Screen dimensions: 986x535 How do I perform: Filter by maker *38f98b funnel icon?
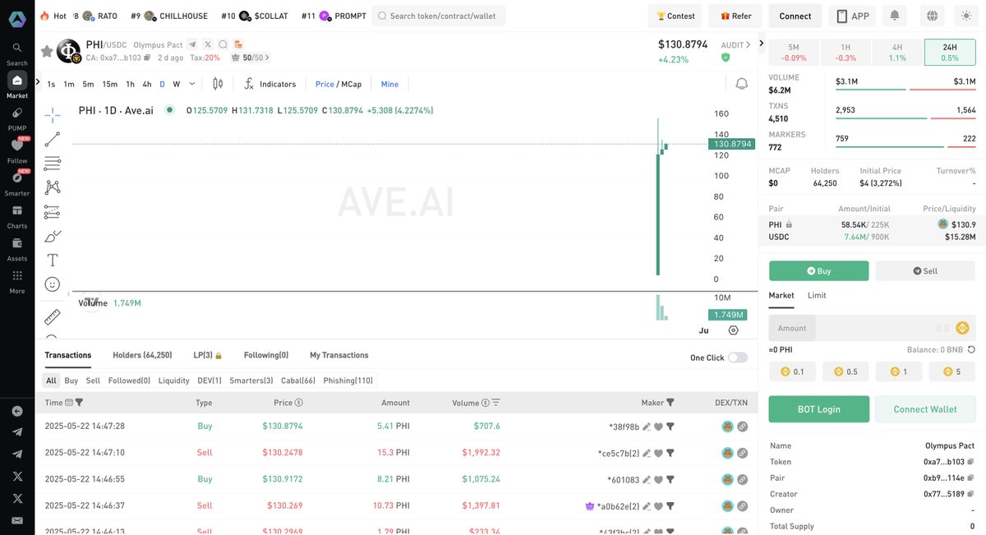click(x=670, y=427)
